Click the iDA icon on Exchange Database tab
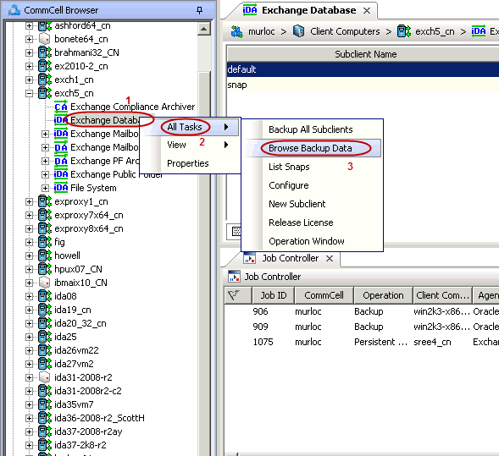This screenshot has height=456, width=499. 250,10
